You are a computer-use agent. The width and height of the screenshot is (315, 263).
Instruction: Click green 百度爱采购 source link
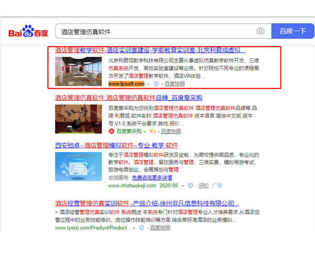(129, 131)
